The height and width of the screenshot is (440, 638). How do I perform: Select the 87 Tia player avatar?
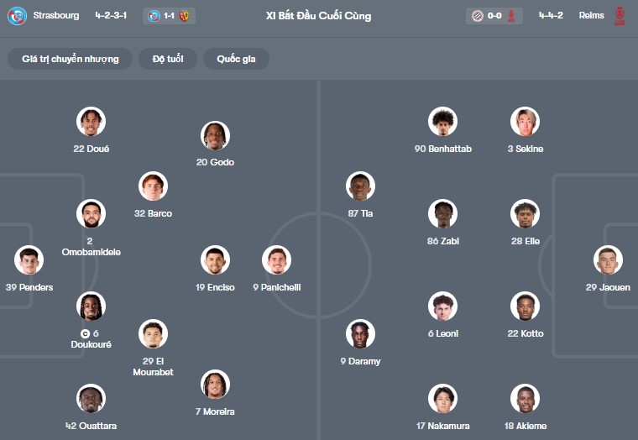point(360,186)
